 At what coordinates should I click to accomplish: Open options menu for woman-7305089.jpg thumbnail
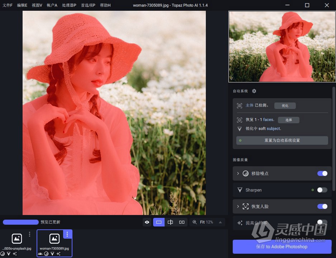pyautogui.click(x=67, y=234)
